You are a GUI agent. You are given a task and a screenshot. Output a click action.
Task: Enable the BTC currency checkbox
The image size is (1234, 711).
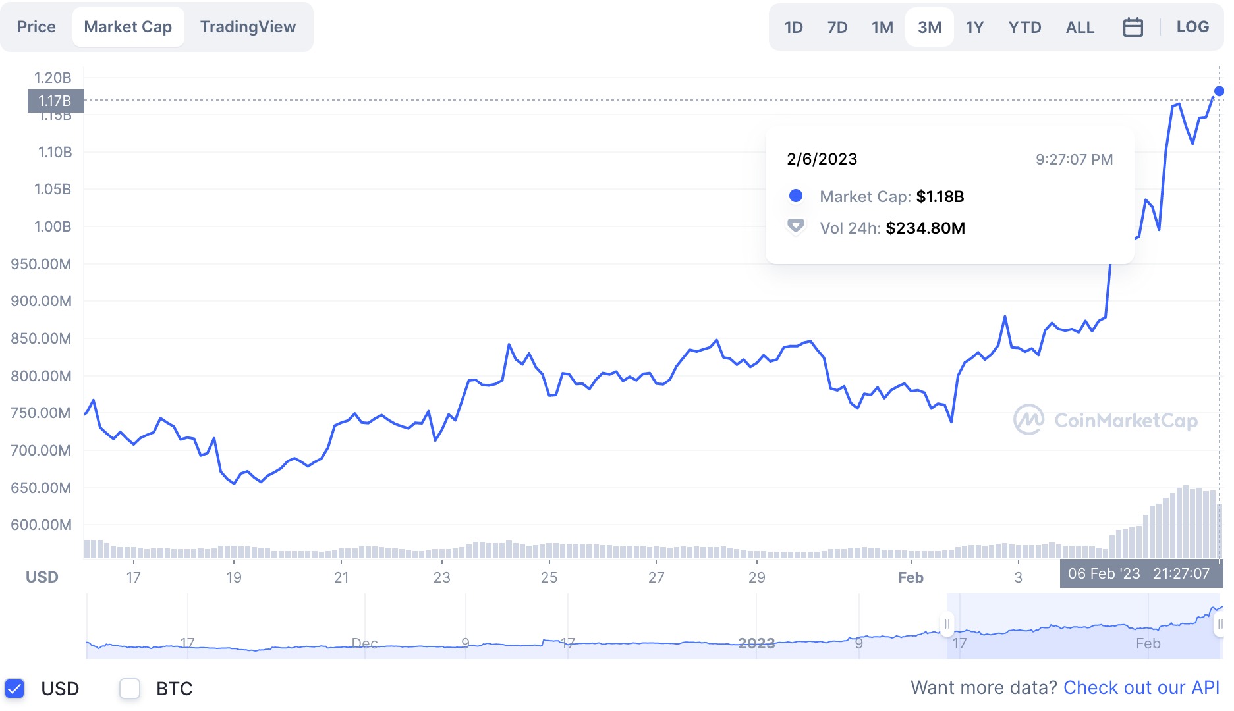pyautogui.click(x=130, y=689)
